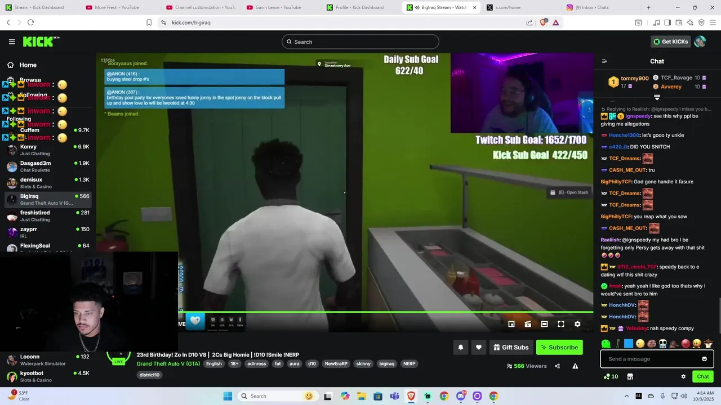721x405 pixels.
Task: Click the green Subscribe button
Action: click(559, 348)
